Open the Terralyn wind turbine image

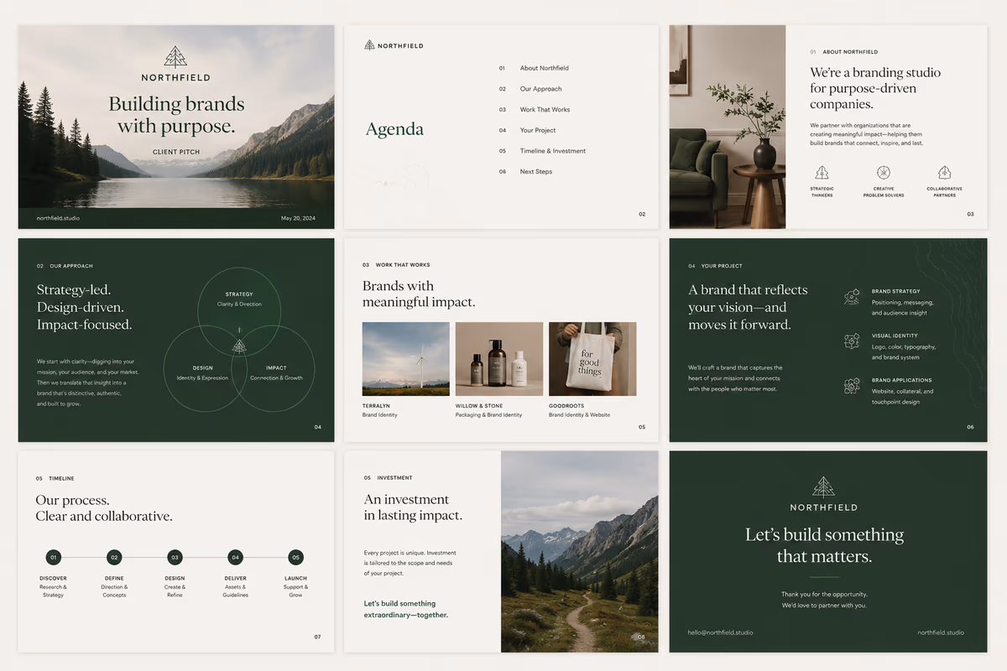pos(406,359)
